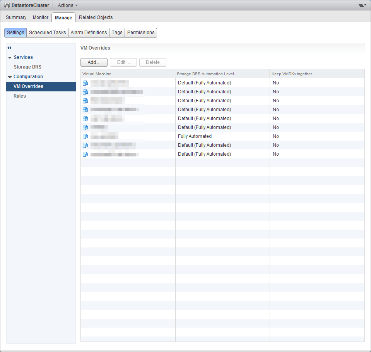Select the Alarm Definitions sub-tab
The width and height of the screenshot is (371, 352).
(x=89, y=33)
